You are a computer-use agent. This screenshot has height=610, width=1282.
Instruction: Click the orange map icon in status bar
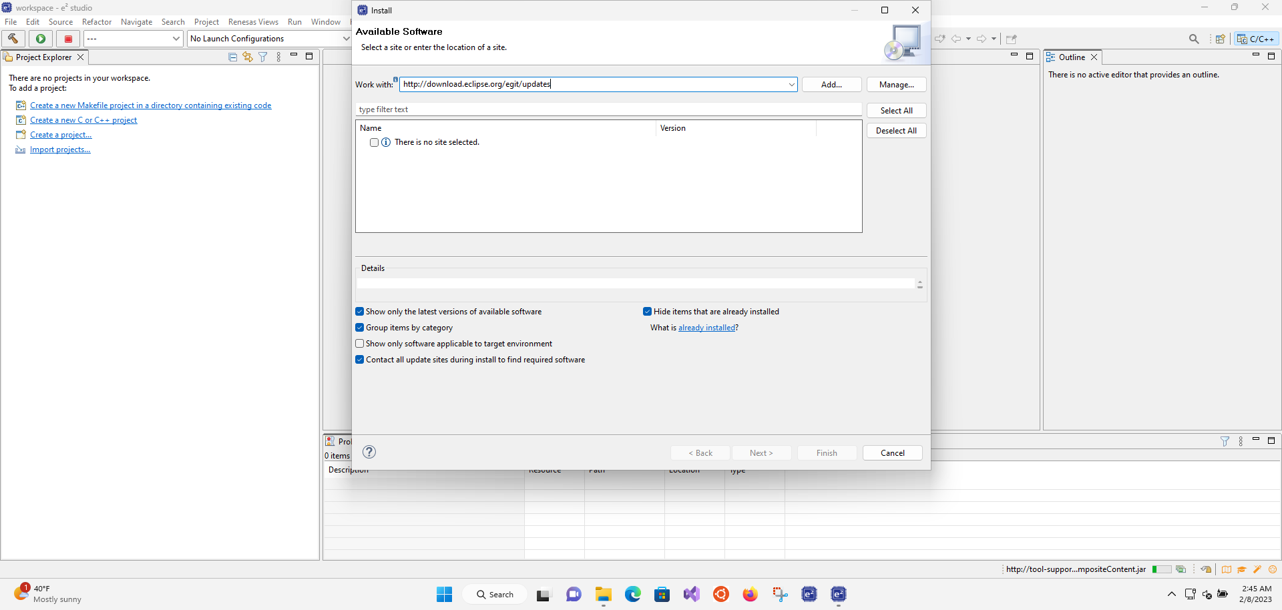[1227, 569]
